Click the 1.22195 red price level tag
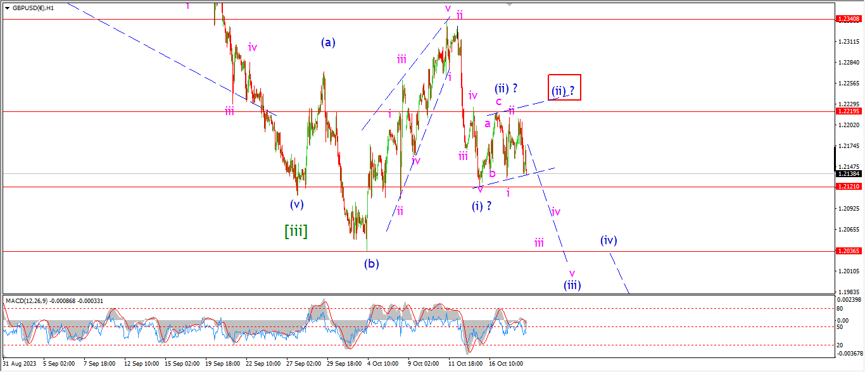865x372 pixels. pyautogui.click(x=849, y=111)
